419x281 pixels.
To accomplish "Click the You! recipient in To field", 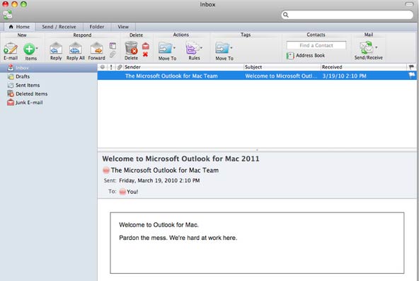I will point(132,192).
